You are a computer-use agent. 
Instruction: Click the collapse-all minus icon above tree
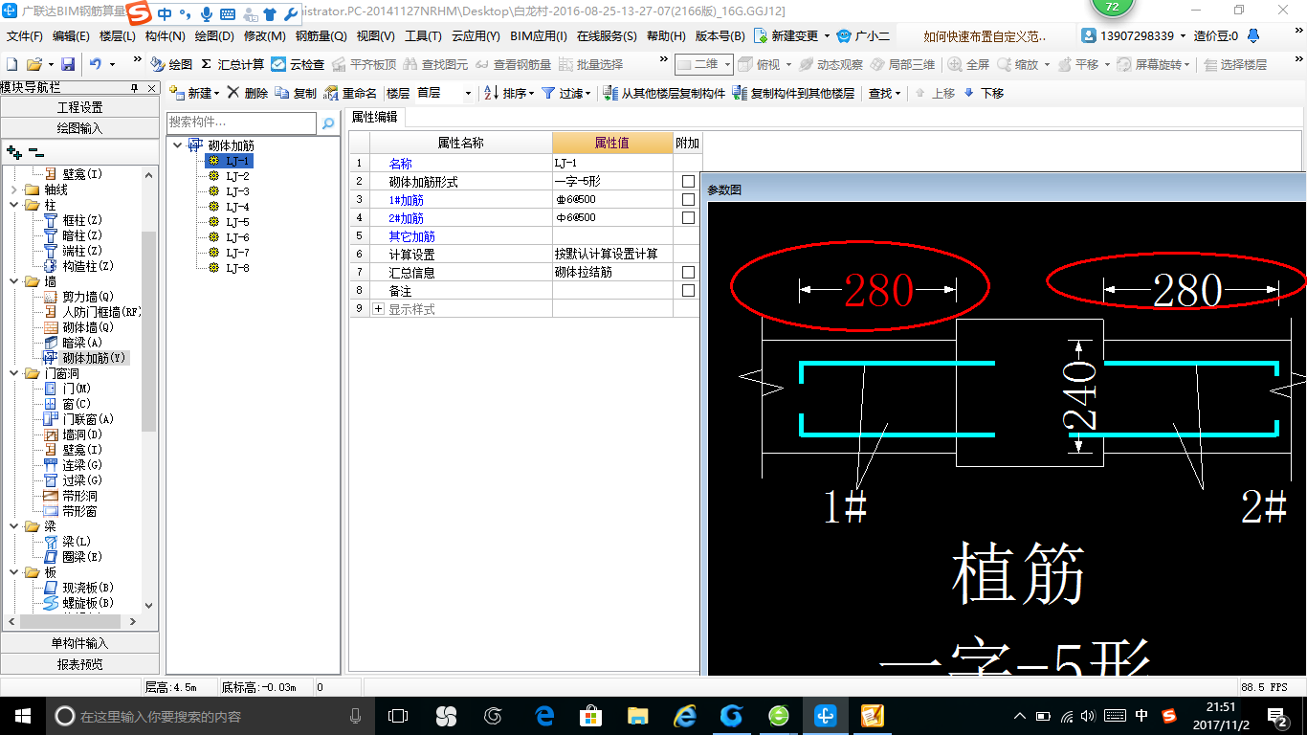pyautogui.click(x=36, y=151)
